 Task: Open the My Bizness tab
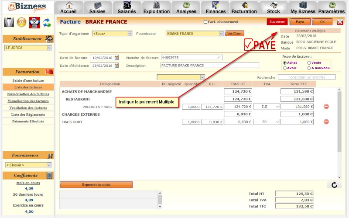pyautogui.click(x=303, y=7)
